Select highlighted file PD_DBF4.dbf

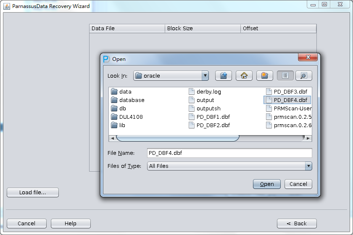click(287, 100)
